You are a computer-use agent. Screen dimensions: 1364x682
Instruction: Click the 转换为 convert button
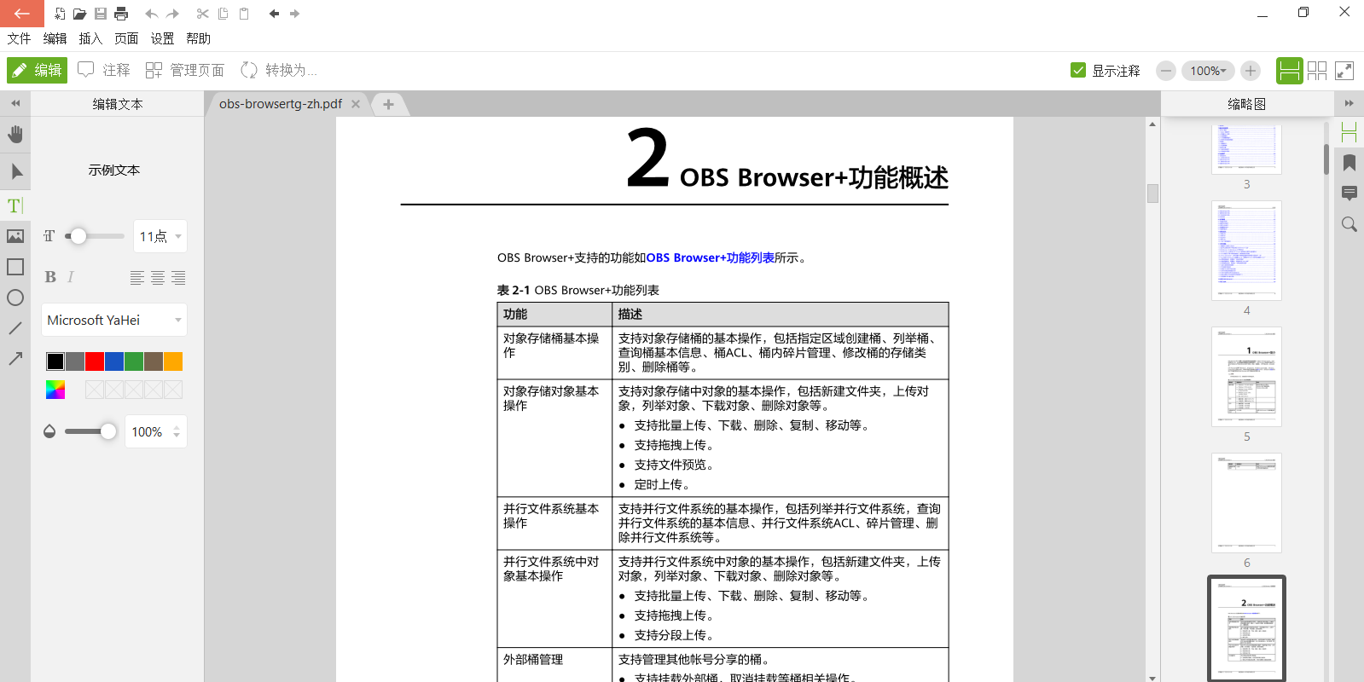pos(279,70)
